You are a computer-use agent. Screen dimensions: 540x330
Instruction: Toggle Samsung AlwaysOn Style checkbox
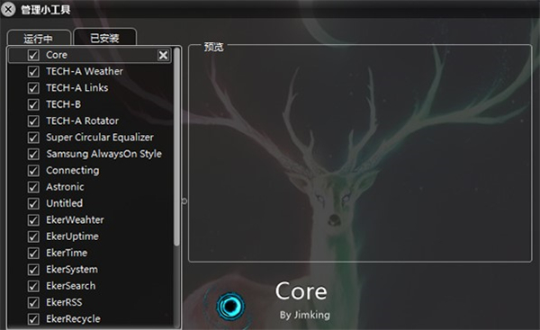point(33,154)
